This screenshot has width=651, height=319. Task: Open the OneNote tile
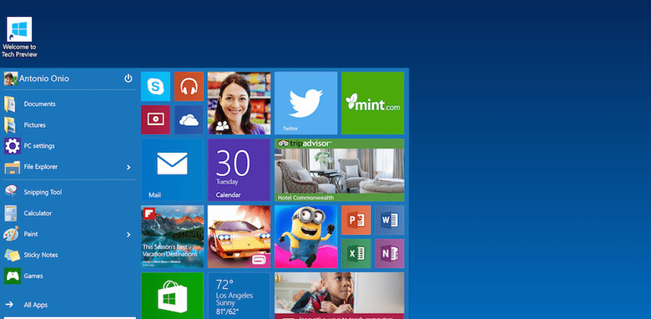(390, 253)
